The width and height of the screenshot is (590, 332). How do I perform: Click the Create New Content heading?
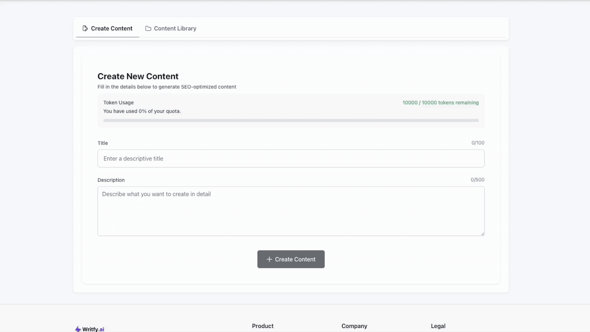pyautogui.click(x=138, y=76)
